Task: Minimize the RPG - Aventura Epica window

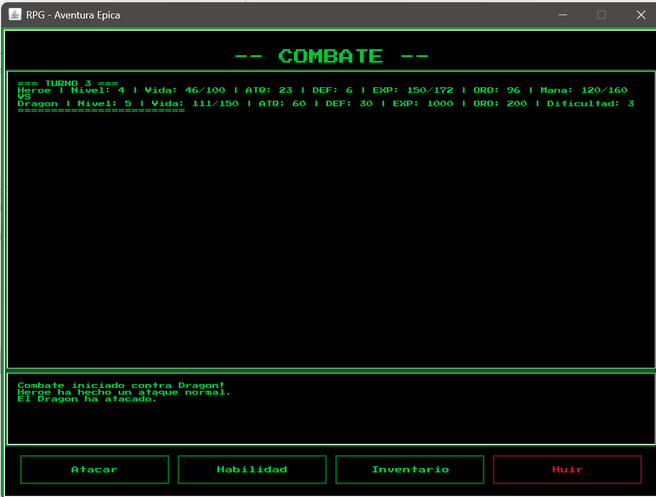Action: point(563,15)
